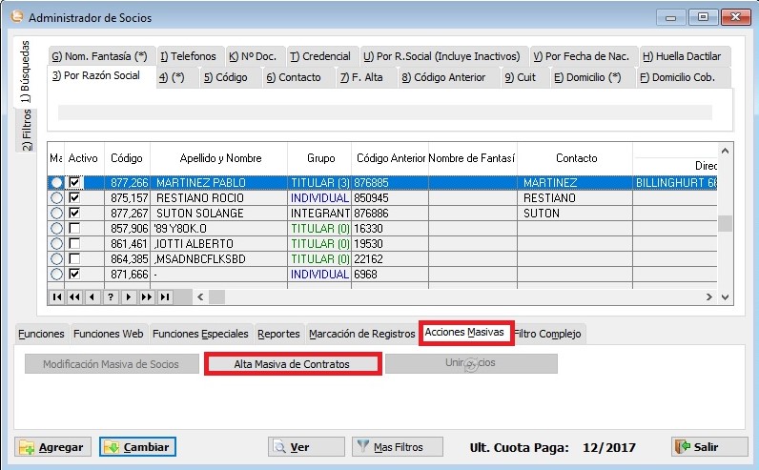Click Mas Filtros funnel button
The width and height of the screenshot is (759, 470).
point(399,447)
